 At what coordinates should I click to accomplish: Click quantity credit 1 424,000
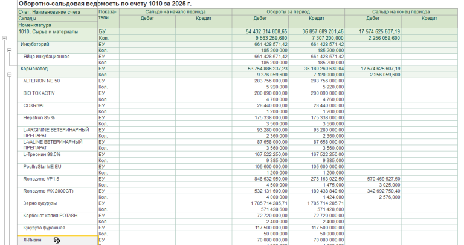[333, 197]
